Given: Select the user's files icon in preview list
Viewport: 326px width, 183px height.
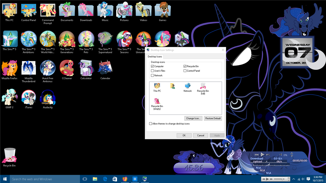Looking at the screenshot, I should (172, 86).
